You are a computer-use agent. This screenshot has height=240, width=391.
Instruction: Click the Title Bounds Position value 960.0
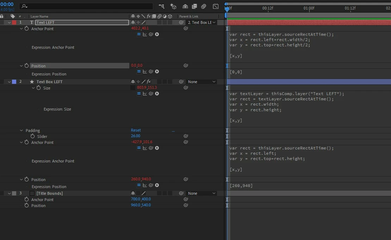(136, 205)
